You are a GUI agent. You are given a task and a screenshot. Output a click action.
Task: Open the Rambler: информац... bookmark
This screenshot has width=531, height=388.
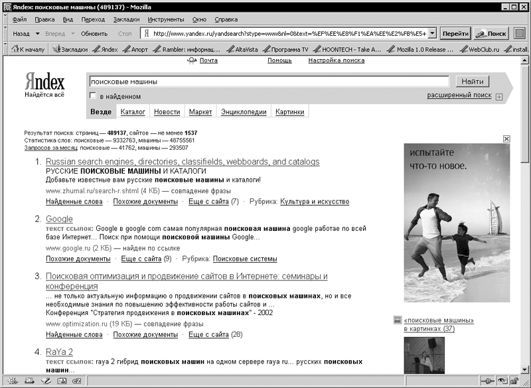pyautogui.click(x=187, y=49)
